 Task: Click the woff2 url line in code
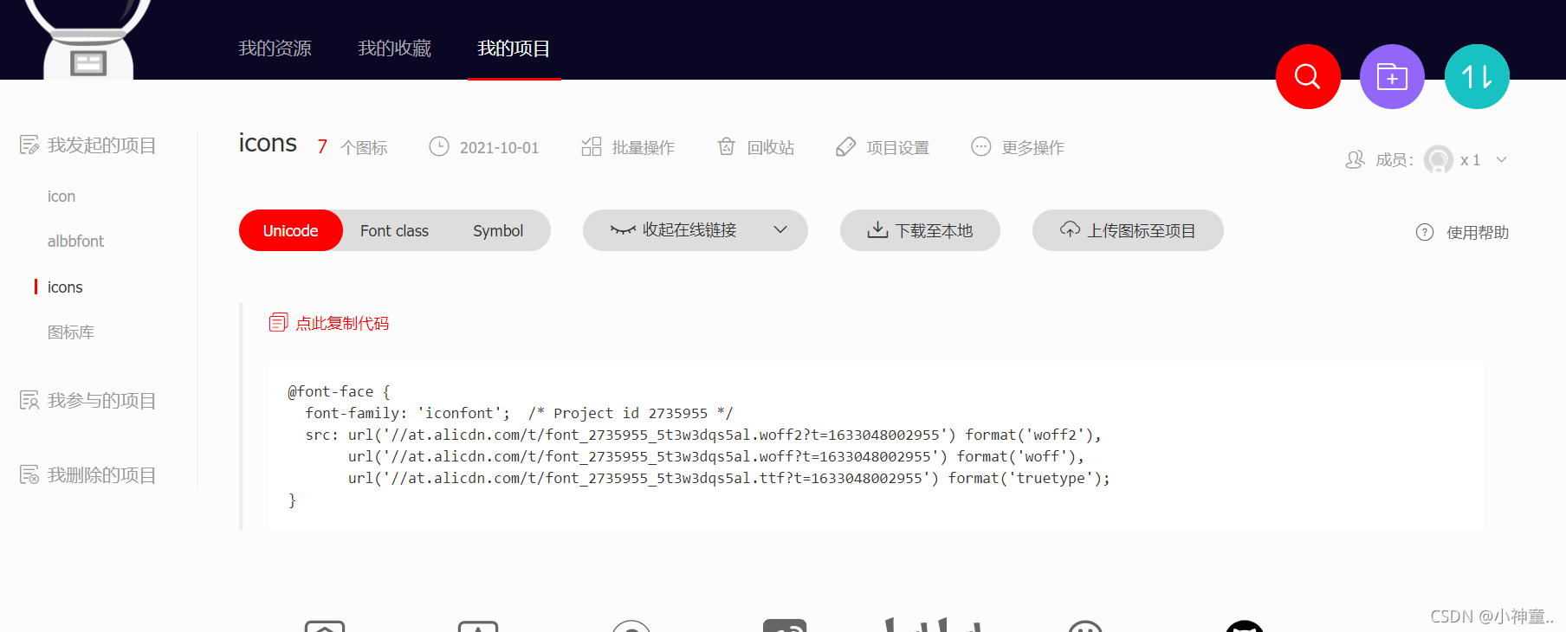tap(703, 435)
